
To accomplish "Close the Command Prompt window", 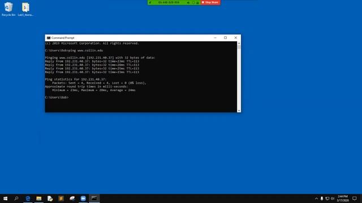I will [x=235, y=38].
